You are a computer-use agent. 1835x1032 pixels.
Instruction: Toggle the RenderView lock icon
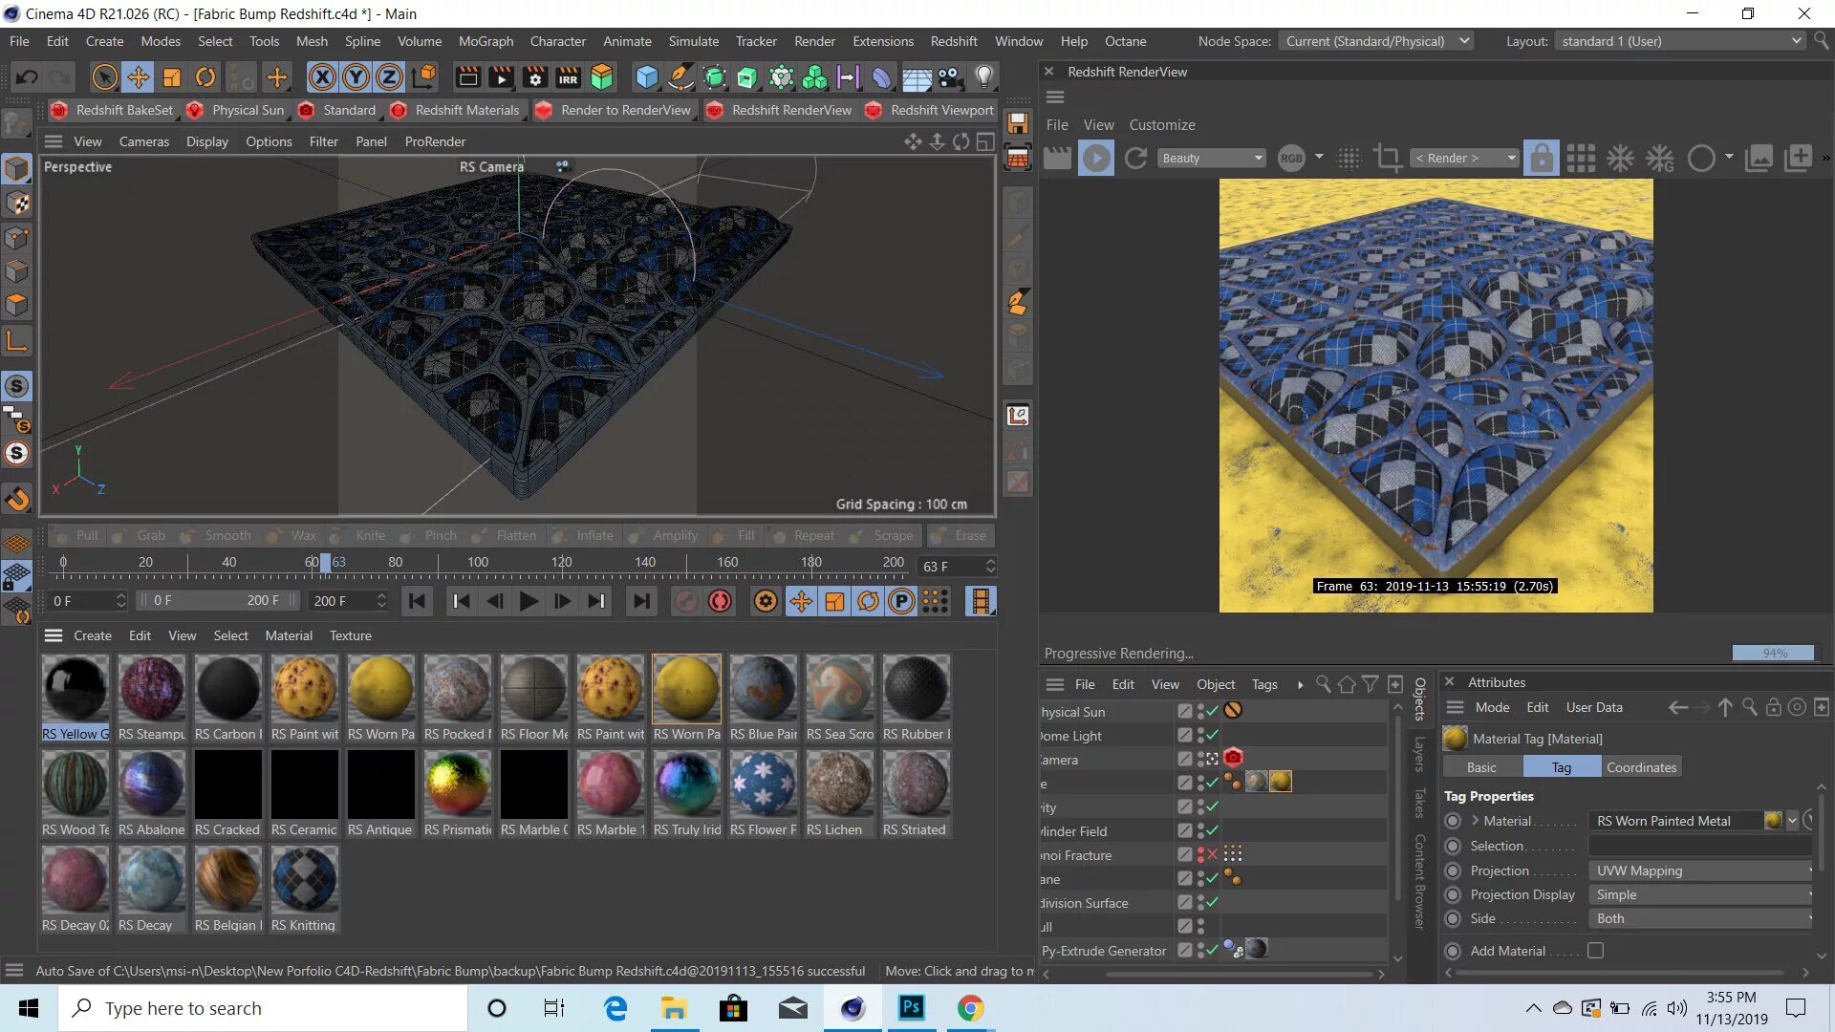tap(1541, 158)
